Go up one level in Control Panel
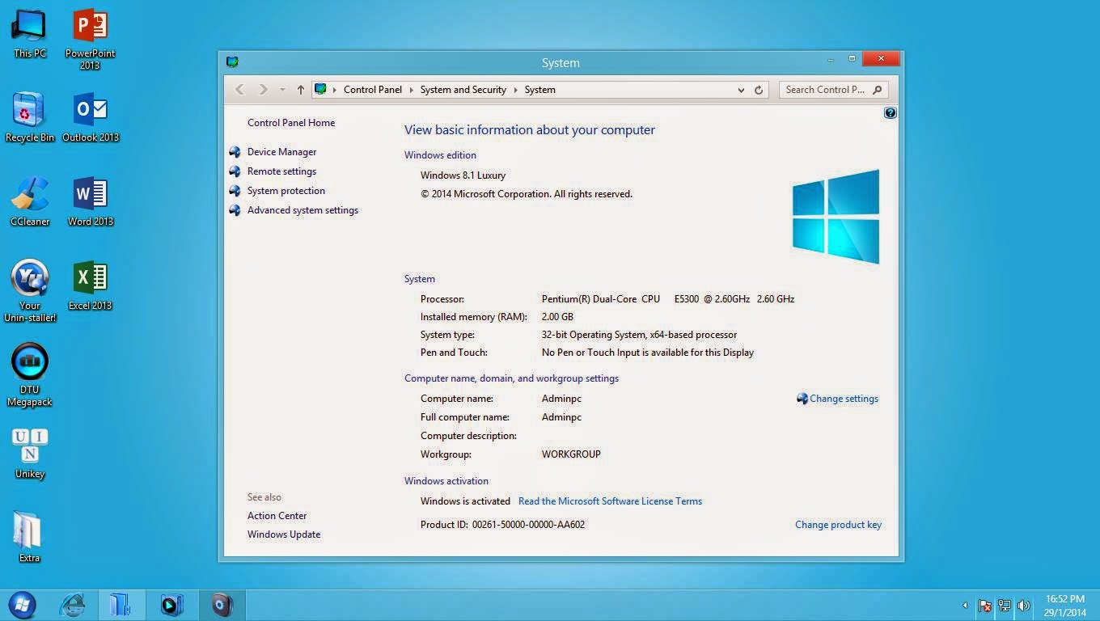The height and width of the screenshot is (621, 1100). point(301,90)
